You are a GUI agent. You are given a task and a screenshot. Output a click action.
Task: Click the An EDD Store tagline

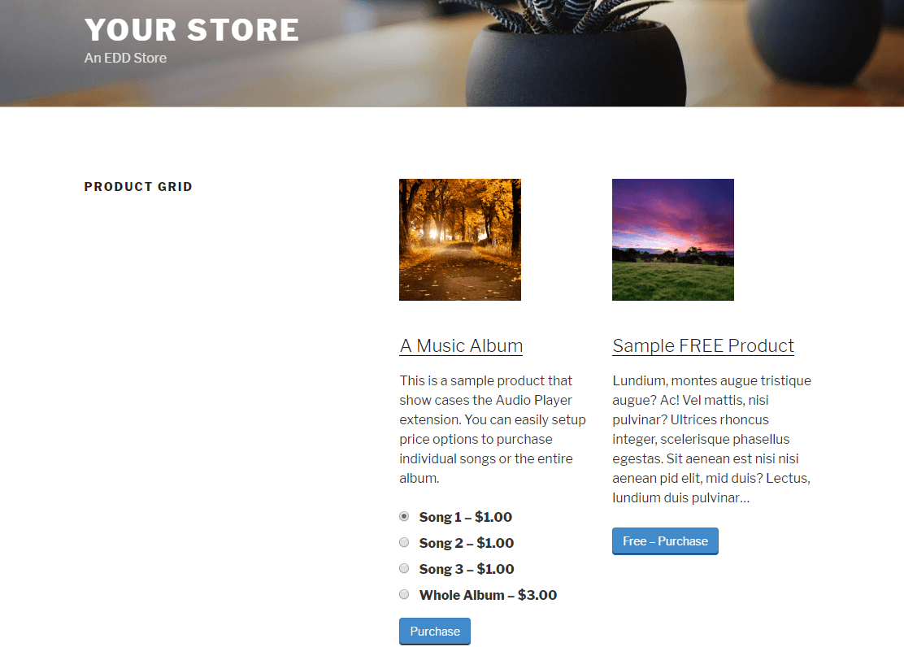pyautogui.click(x=125, y=58)
